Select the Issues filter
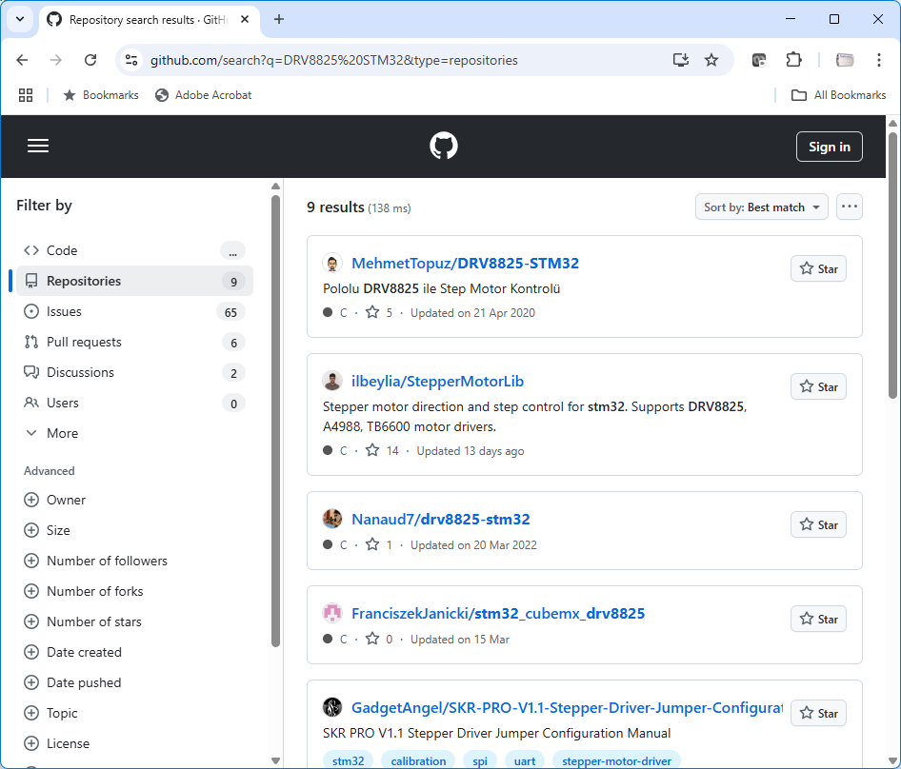Viewport: 901px width, 769px height. [134, 311]
